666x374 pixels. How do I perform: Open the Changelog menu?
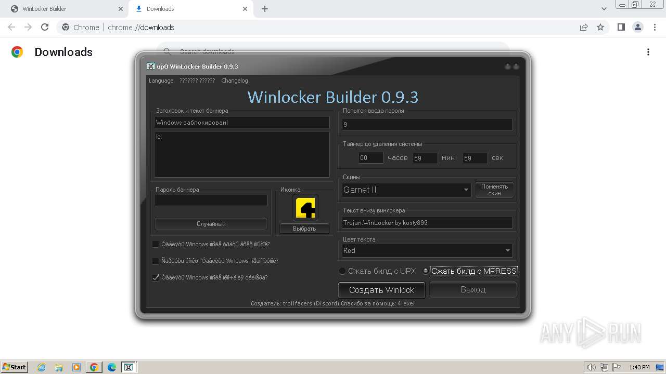(235, 81)
